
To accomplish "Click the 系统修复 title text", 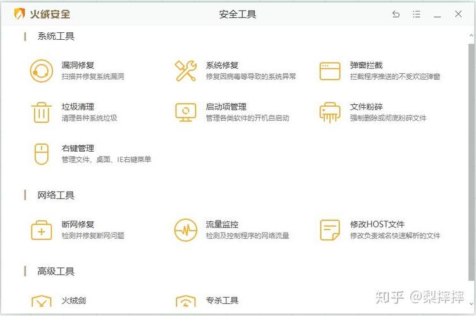I will (222, 65).
